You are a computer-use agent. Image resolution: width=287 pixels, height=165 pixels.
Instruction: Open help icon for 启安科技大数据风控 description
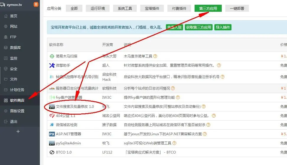(222, 77)
